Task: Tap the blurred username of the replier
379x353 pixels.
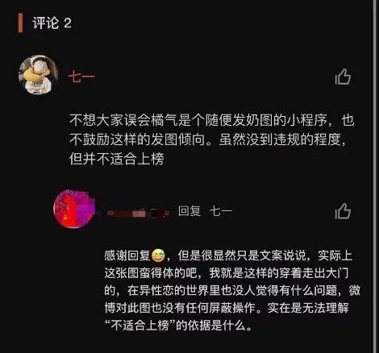Action: pos(139,213)
